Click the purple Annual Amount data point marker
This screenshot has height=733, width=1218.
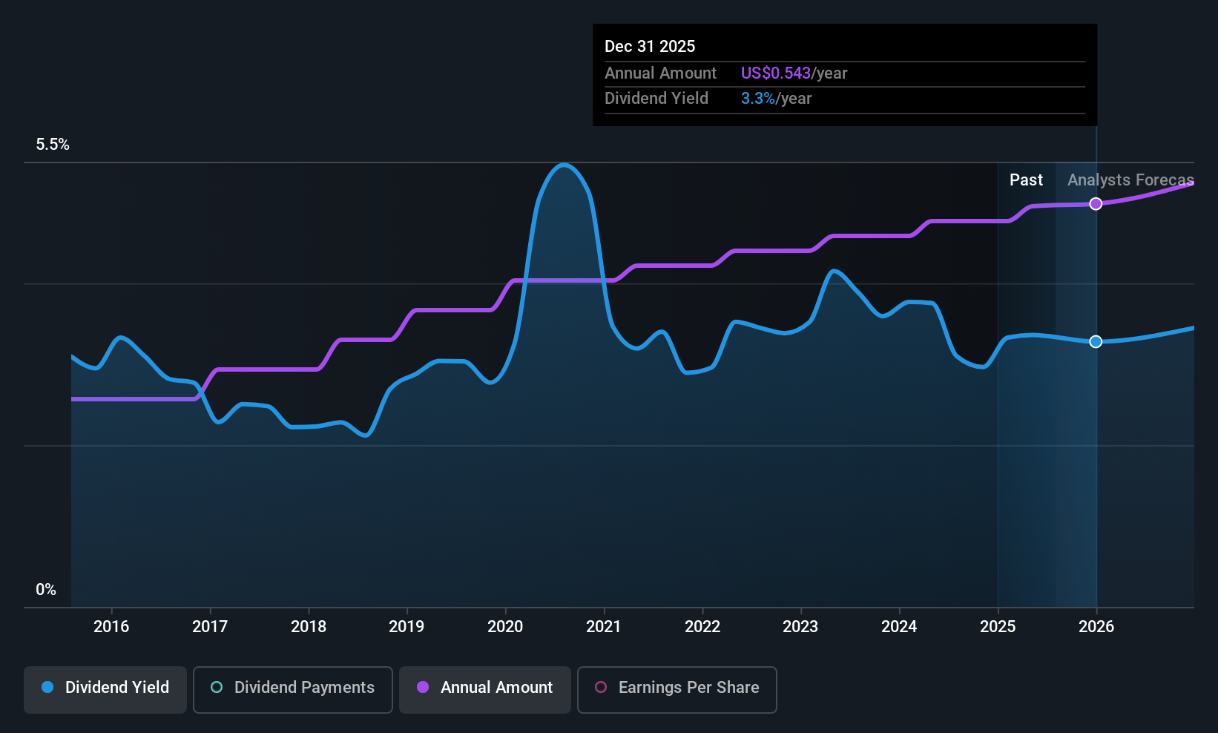tap(1096, 204)
